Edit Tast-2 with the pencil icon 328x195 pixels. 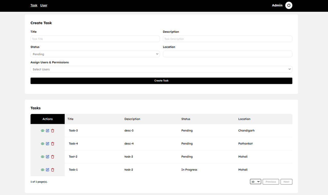tap(47, 157)
